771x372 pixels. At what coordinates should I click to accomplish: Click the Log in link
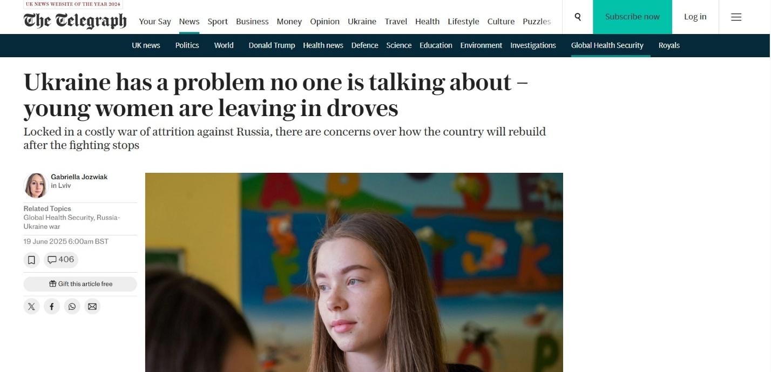click(x=695, y=17)
